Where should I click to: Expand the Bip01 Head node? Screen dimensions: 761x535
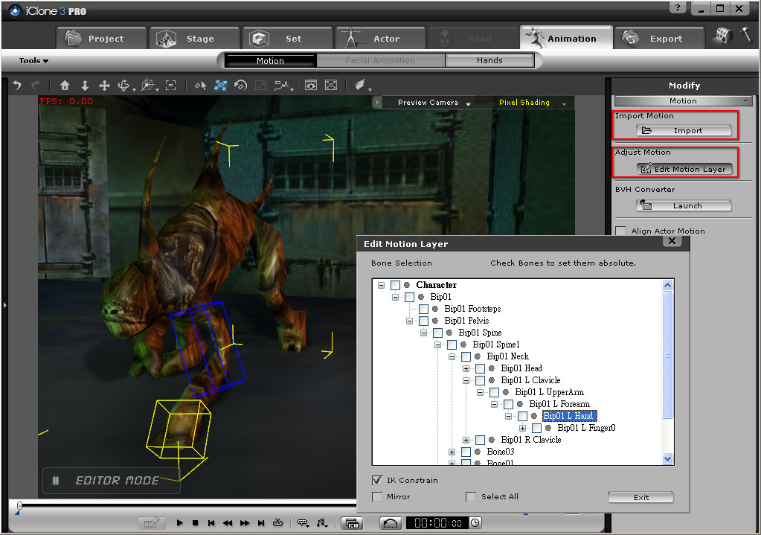tap(466, 368)
